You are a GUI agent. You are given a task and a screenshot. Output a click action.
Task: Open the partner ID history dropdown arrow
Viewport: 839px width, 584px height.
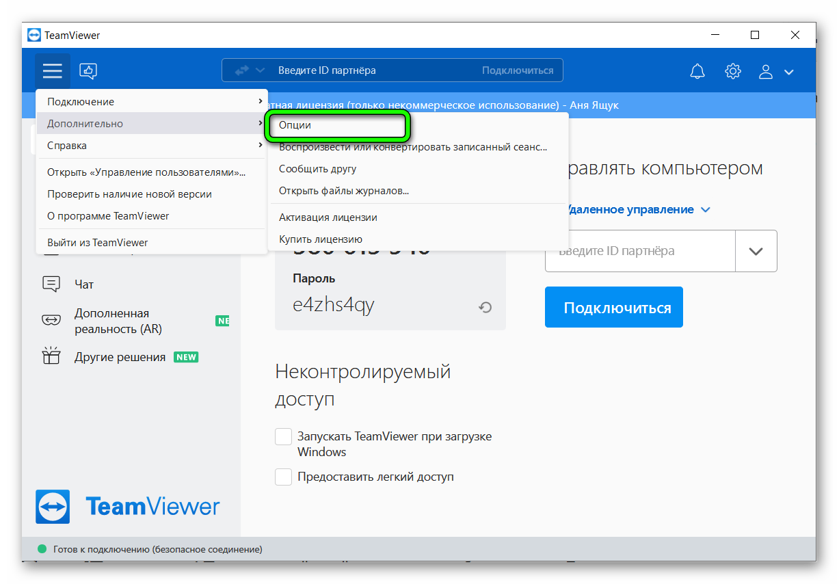756,251
